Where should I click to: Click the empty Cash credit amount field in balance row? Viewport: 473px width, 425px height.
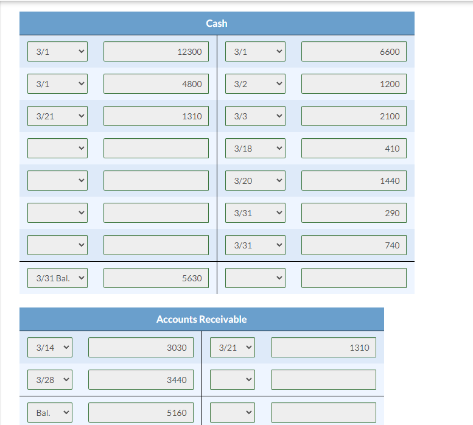[354, 278]
